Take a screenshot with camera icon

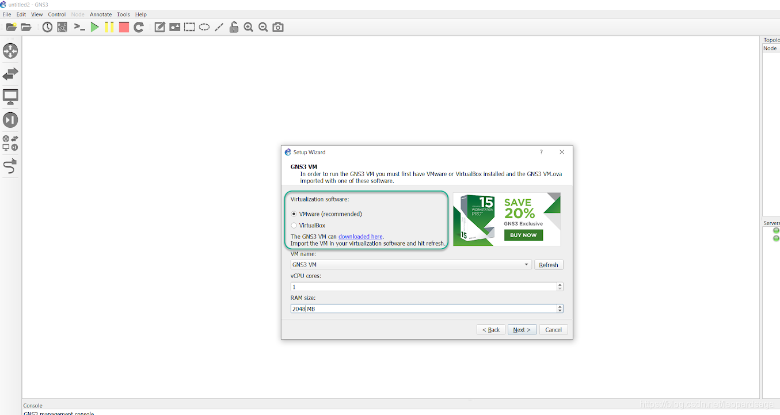point(278,27)
